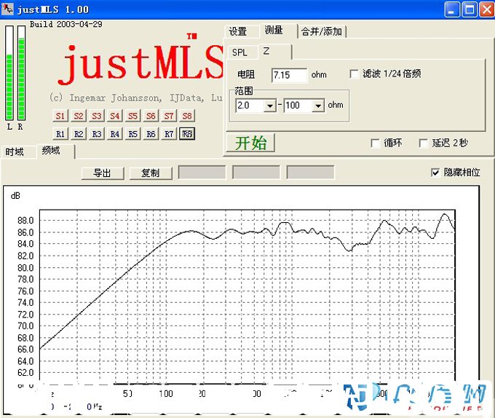495x418 pixels.
Task: Select the S7 memory slot button
Action: [169, 116]
